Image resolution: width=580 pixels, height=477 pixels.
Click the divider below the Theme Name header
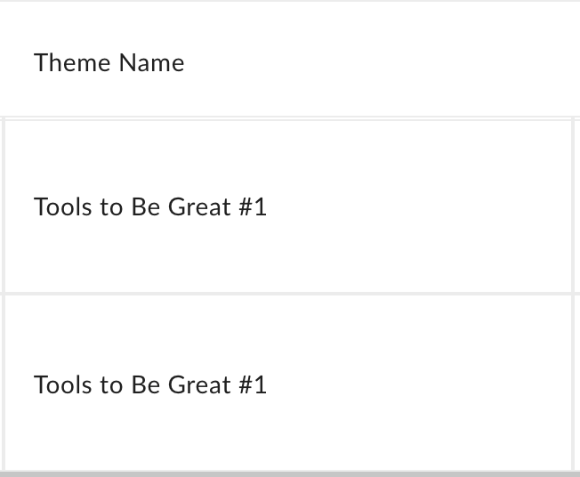click(290, 118)
